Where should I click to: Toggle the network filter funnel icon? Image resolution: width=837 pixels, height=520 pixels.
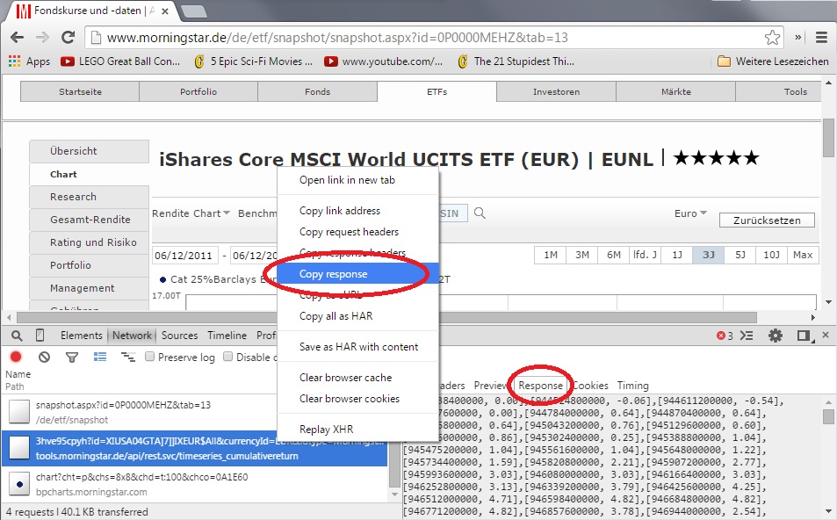71,357
